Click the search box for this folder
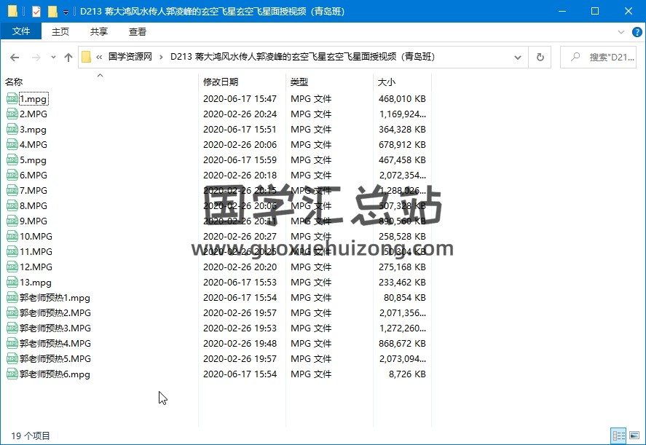 tap(598, 58)
